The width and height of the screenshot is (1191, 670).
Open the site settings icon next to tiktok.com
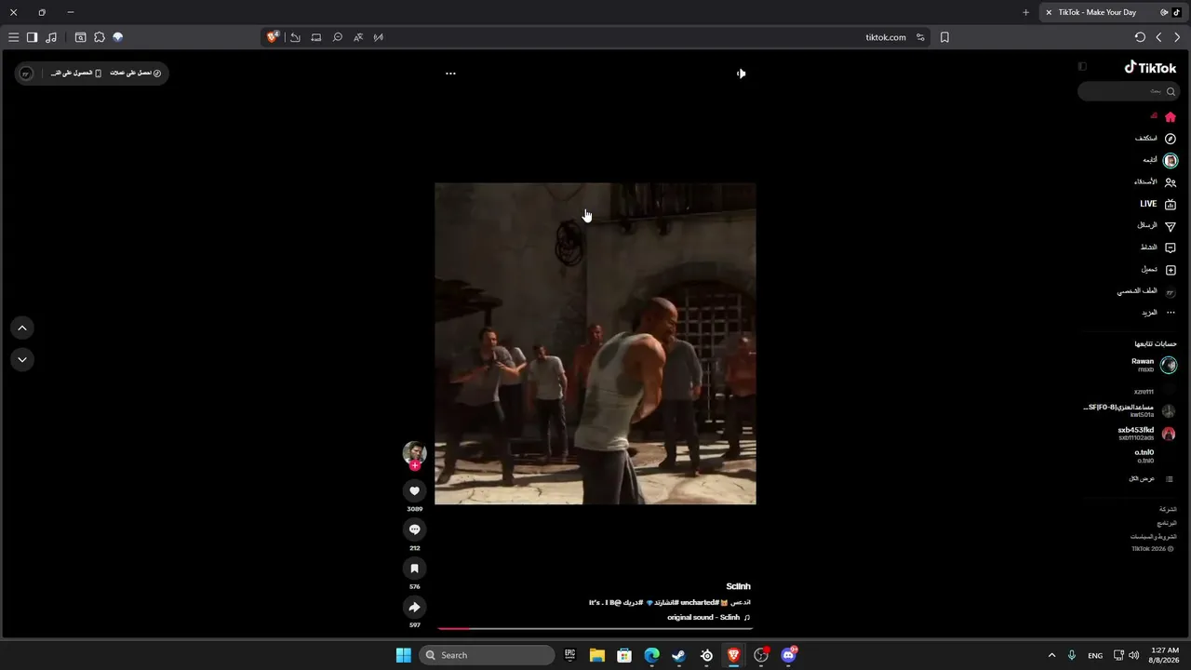pyautogui.click(x=920, y=37)
